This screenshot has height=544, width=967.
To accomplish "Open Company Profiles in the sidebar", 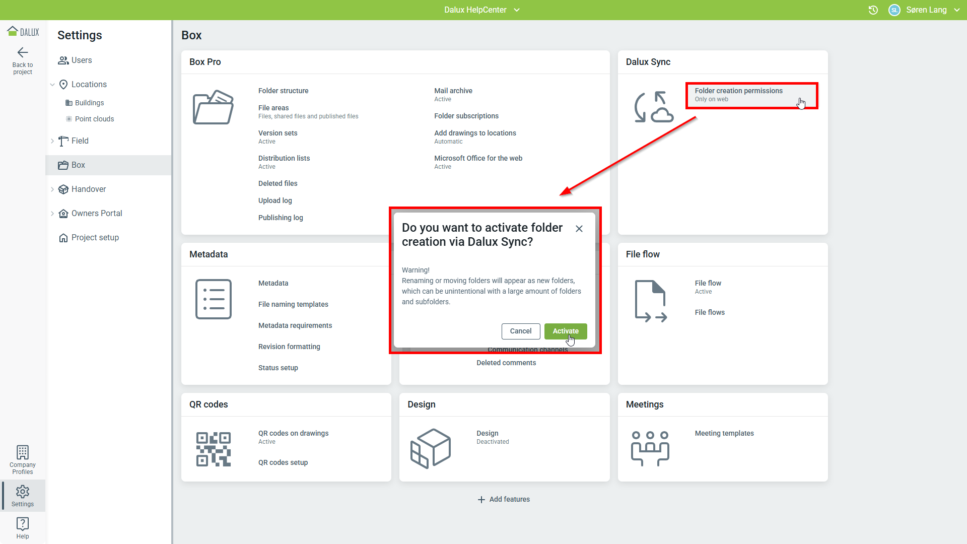I will click(x=23, y=460).
